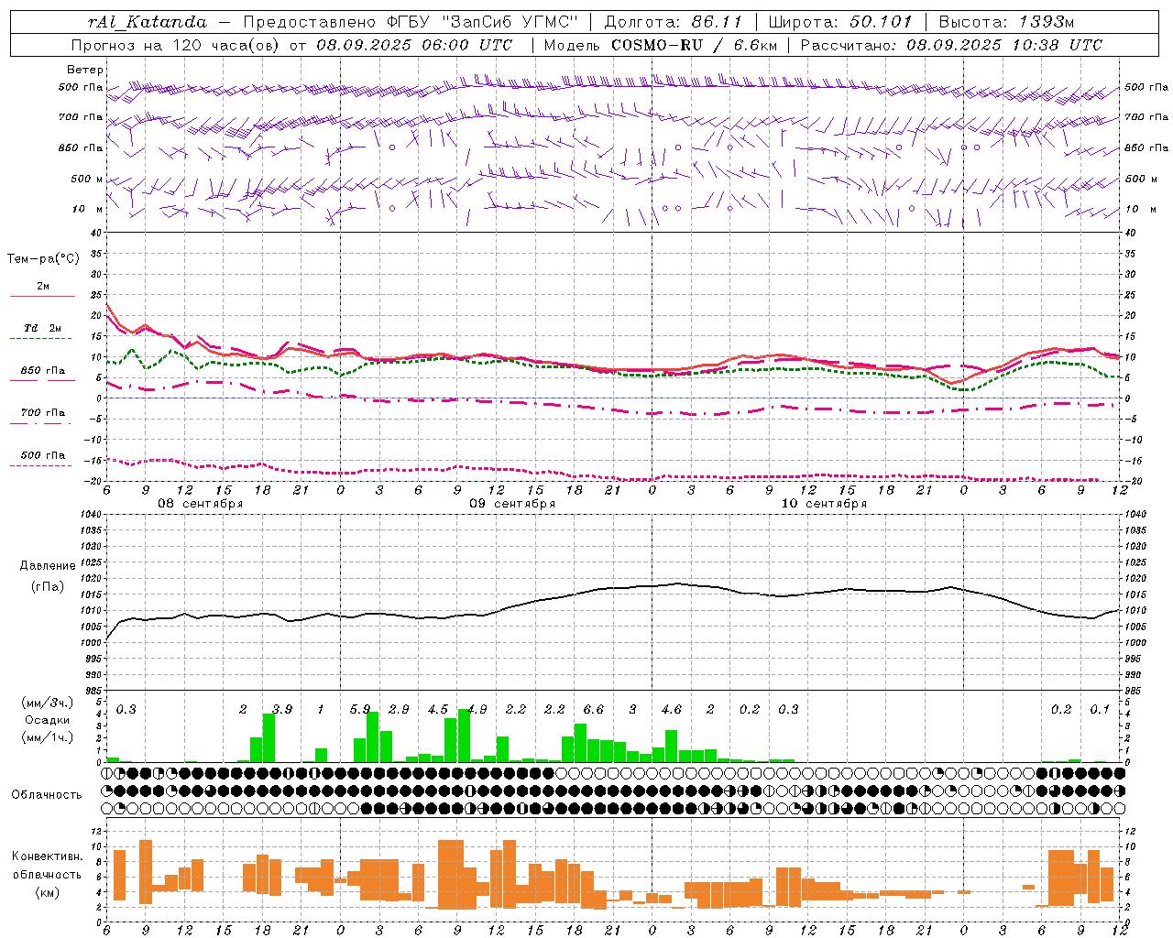1173x938 pixels.
Task: Click the 09 сентября date label
Action: (x=512, y=504)
